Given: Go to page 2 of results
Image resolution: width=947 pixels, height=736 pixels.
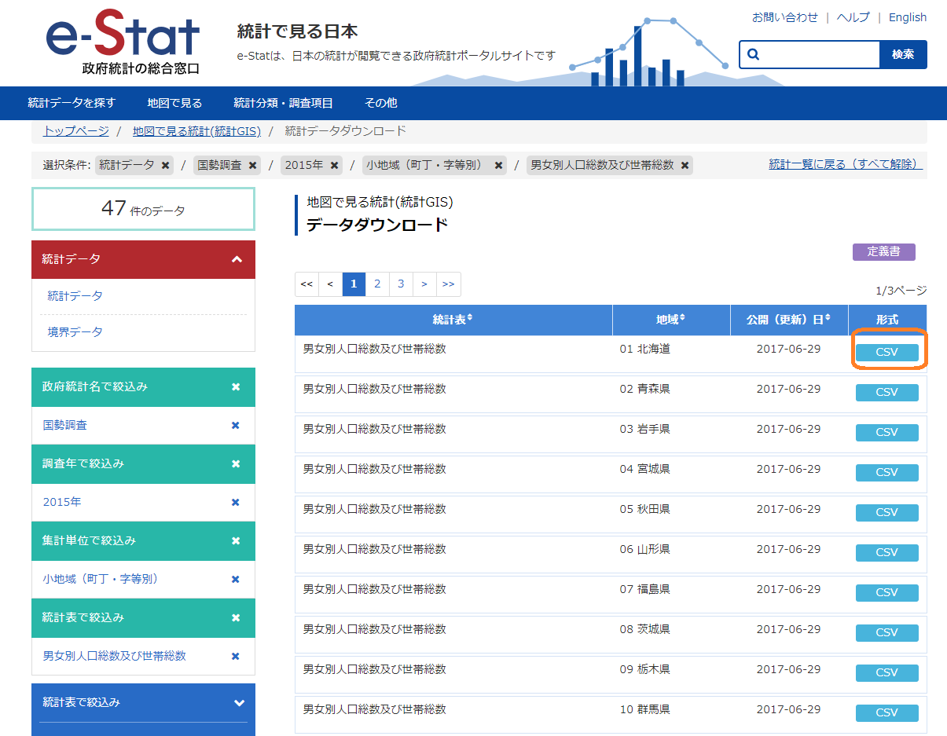Looking at the screenshot, I should 377,284.
